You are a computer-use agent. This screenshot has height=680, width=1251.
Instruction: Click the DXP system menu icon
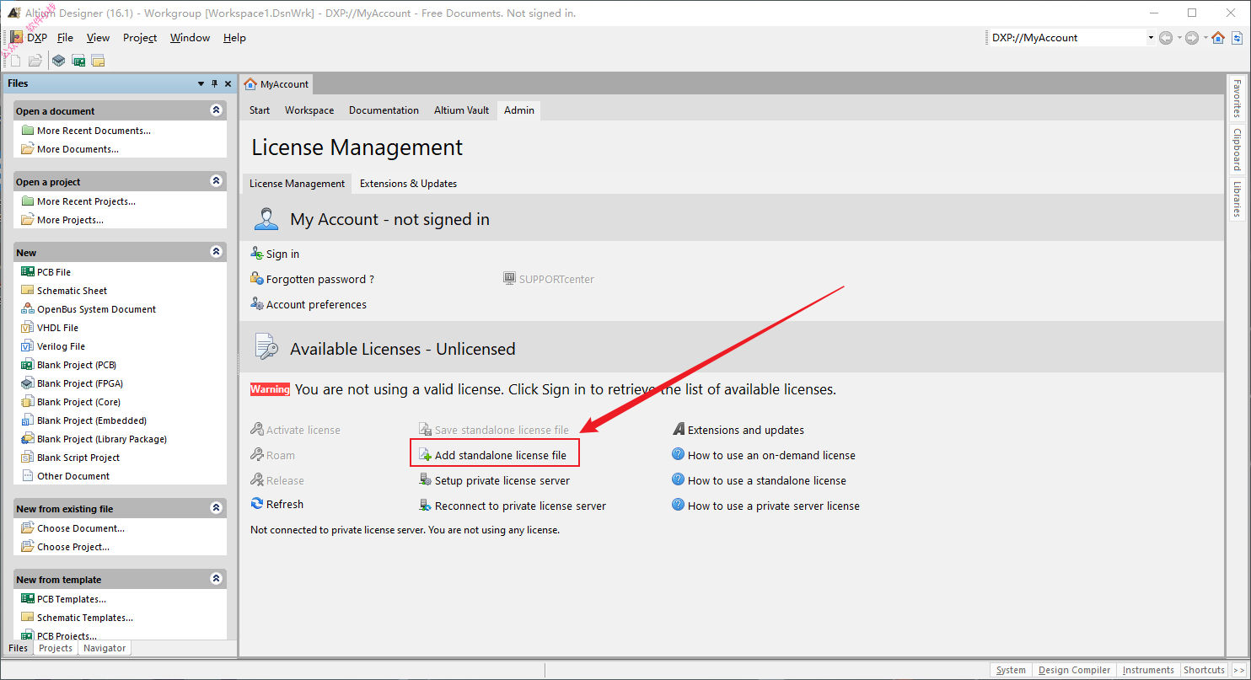pos(16,37)
